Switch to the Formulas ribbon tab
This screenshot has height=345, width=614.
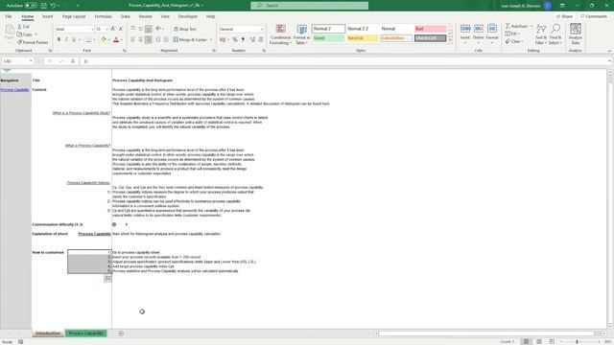click(x=103, y=16)
